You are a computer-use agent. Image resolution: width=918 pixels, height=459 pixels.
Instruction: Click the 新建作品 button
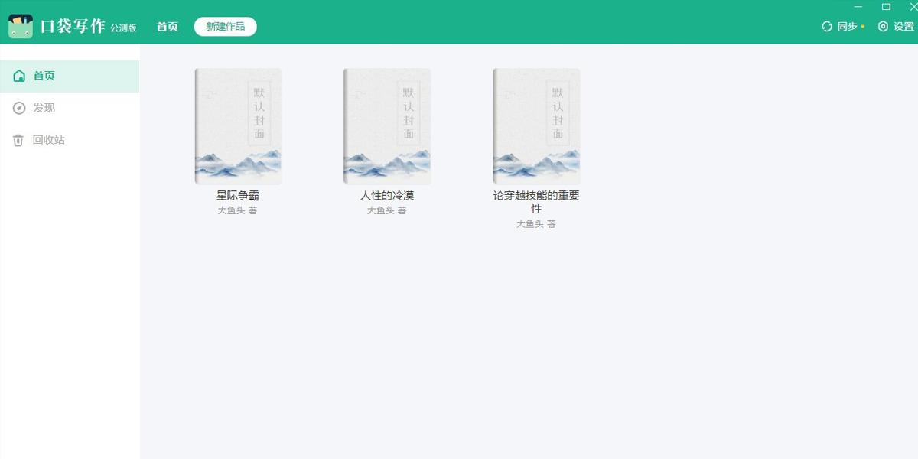(x=225, y=25)
